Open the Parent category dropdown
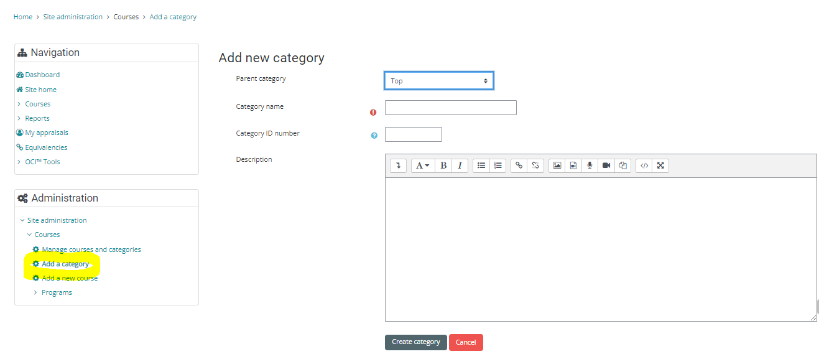 point(438,81)
